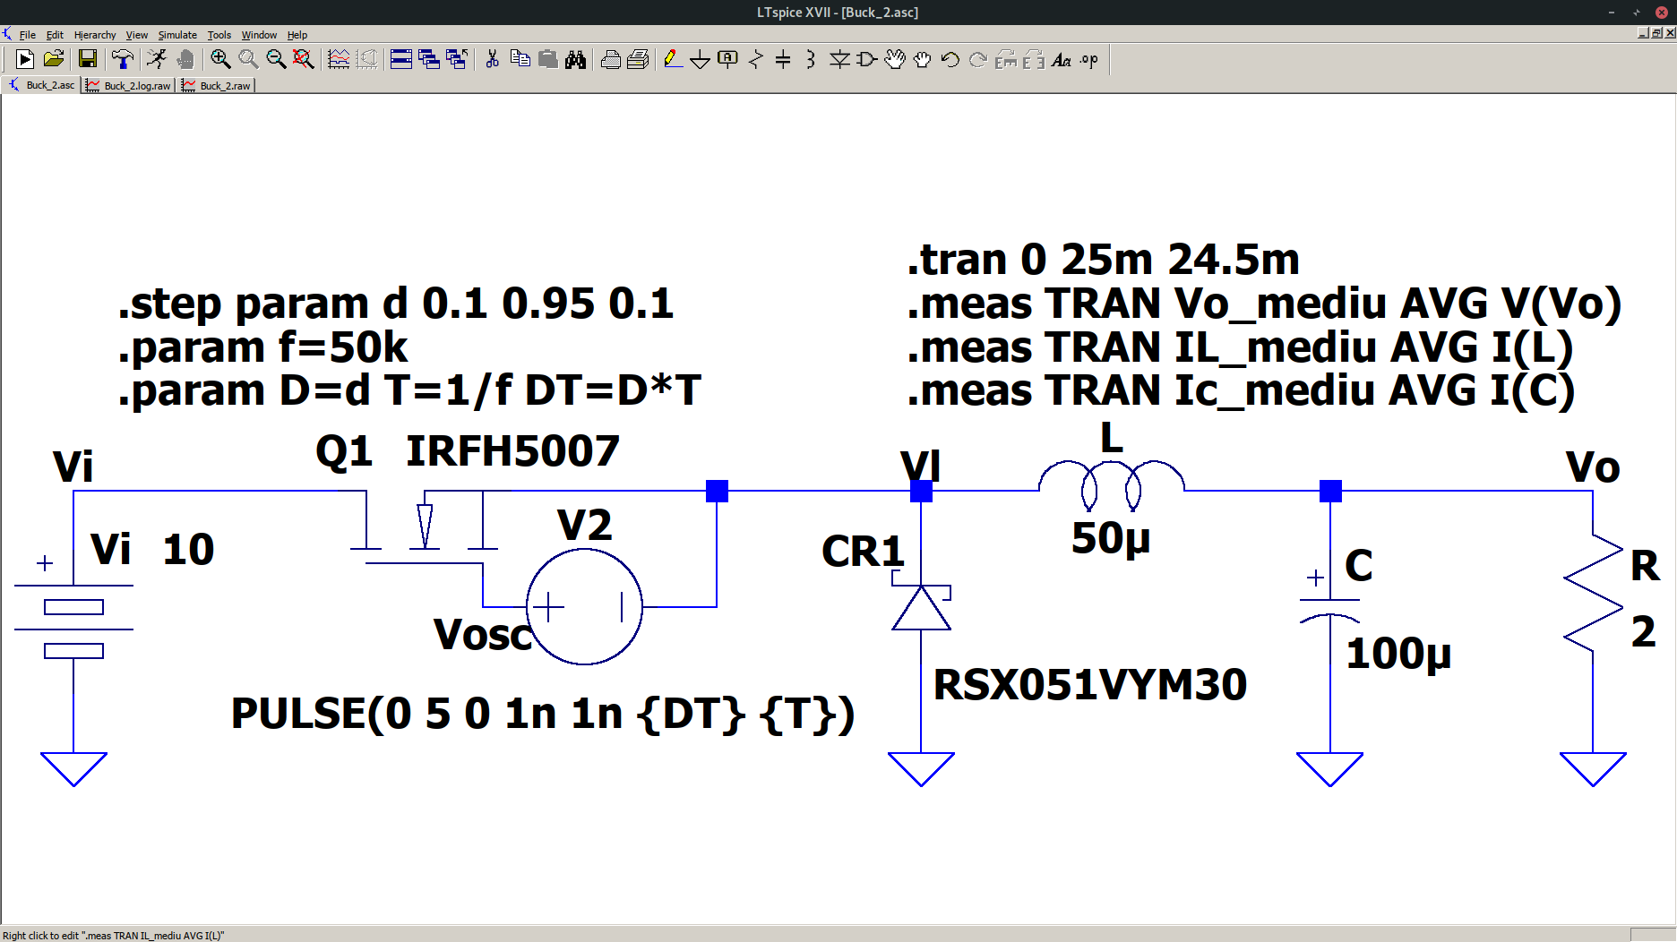Place a Ground symbol
This screenshot has height=942, width=1677.
pos(701,59)
